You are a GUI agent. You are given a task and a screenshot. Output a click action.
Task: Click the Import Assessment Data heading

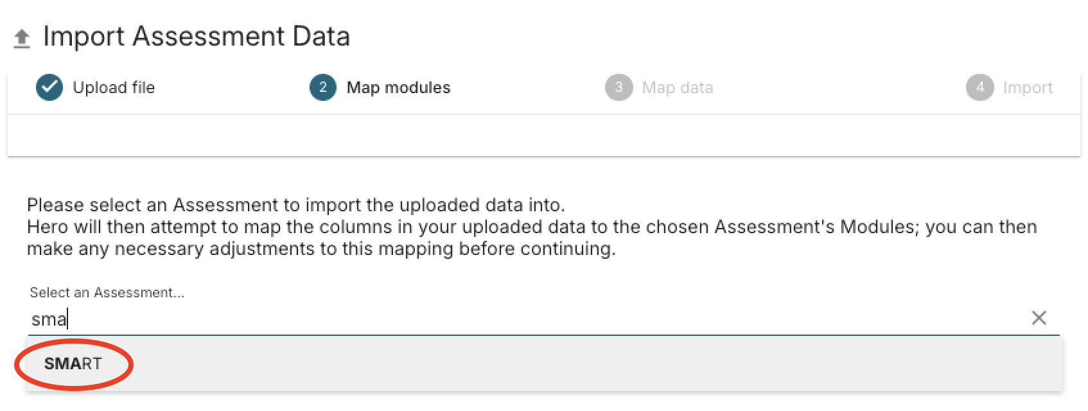(x=197, y=36)
